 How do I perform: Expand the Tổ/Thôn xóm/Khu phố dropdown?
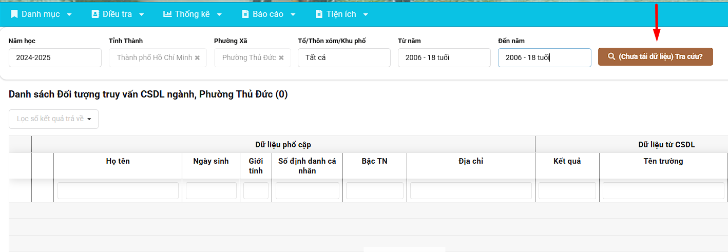click(x=344, y=58)
